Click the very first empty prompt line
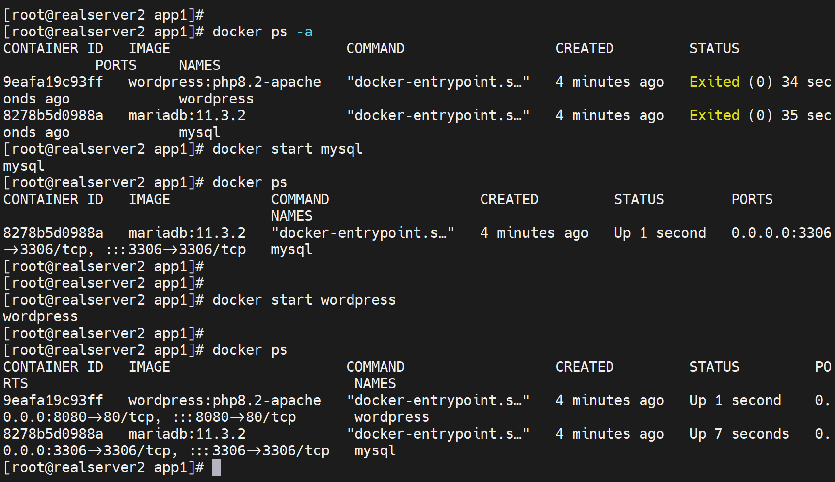This screenshot has width=835, height=482. pyautogui.click(x=103, y=15)
